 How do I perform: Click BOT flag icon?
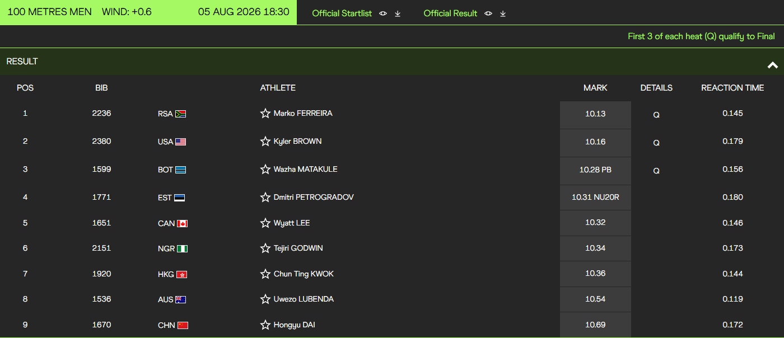click(181, 170)
